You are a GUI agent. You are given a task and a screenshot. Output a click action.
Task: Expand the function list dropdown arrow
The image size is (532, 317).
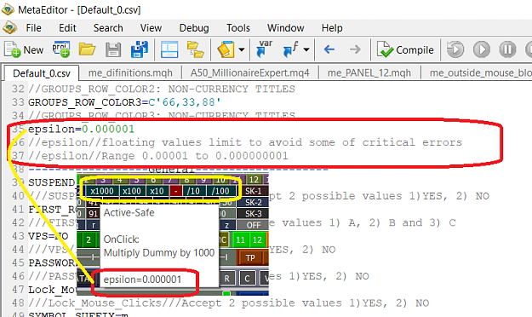pyautogui.click(x=306, y=49)
